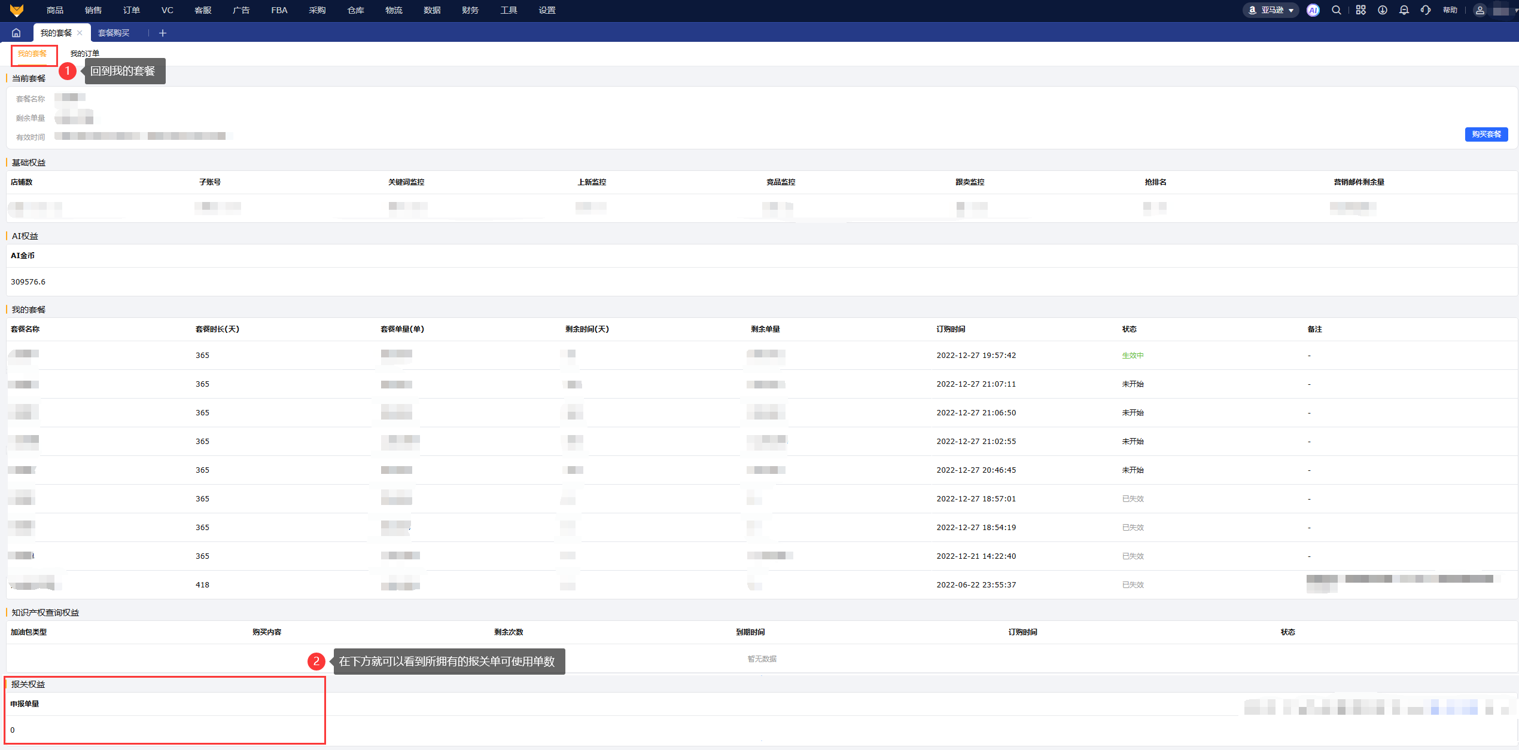1519x750 pixels.
Task: Click the fox logo icon
Action: click(x=17, y=10)
